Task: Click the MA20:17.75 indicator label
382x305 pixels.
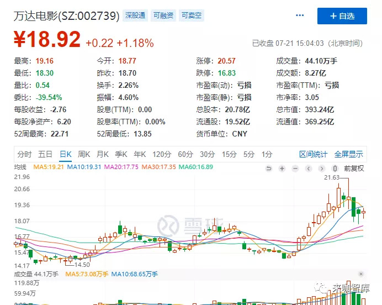Action: (x=121, y=167)
